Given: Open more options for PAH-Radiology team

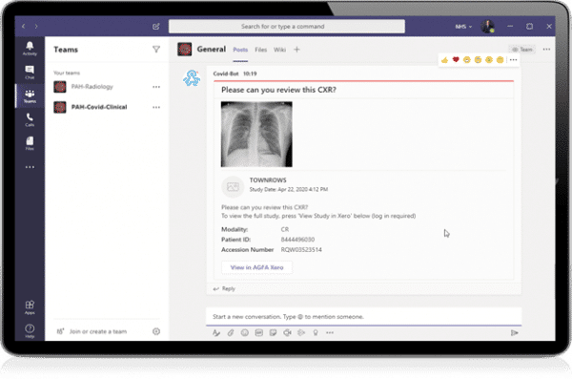Looking at the screenshot, I should coord(156,87).
